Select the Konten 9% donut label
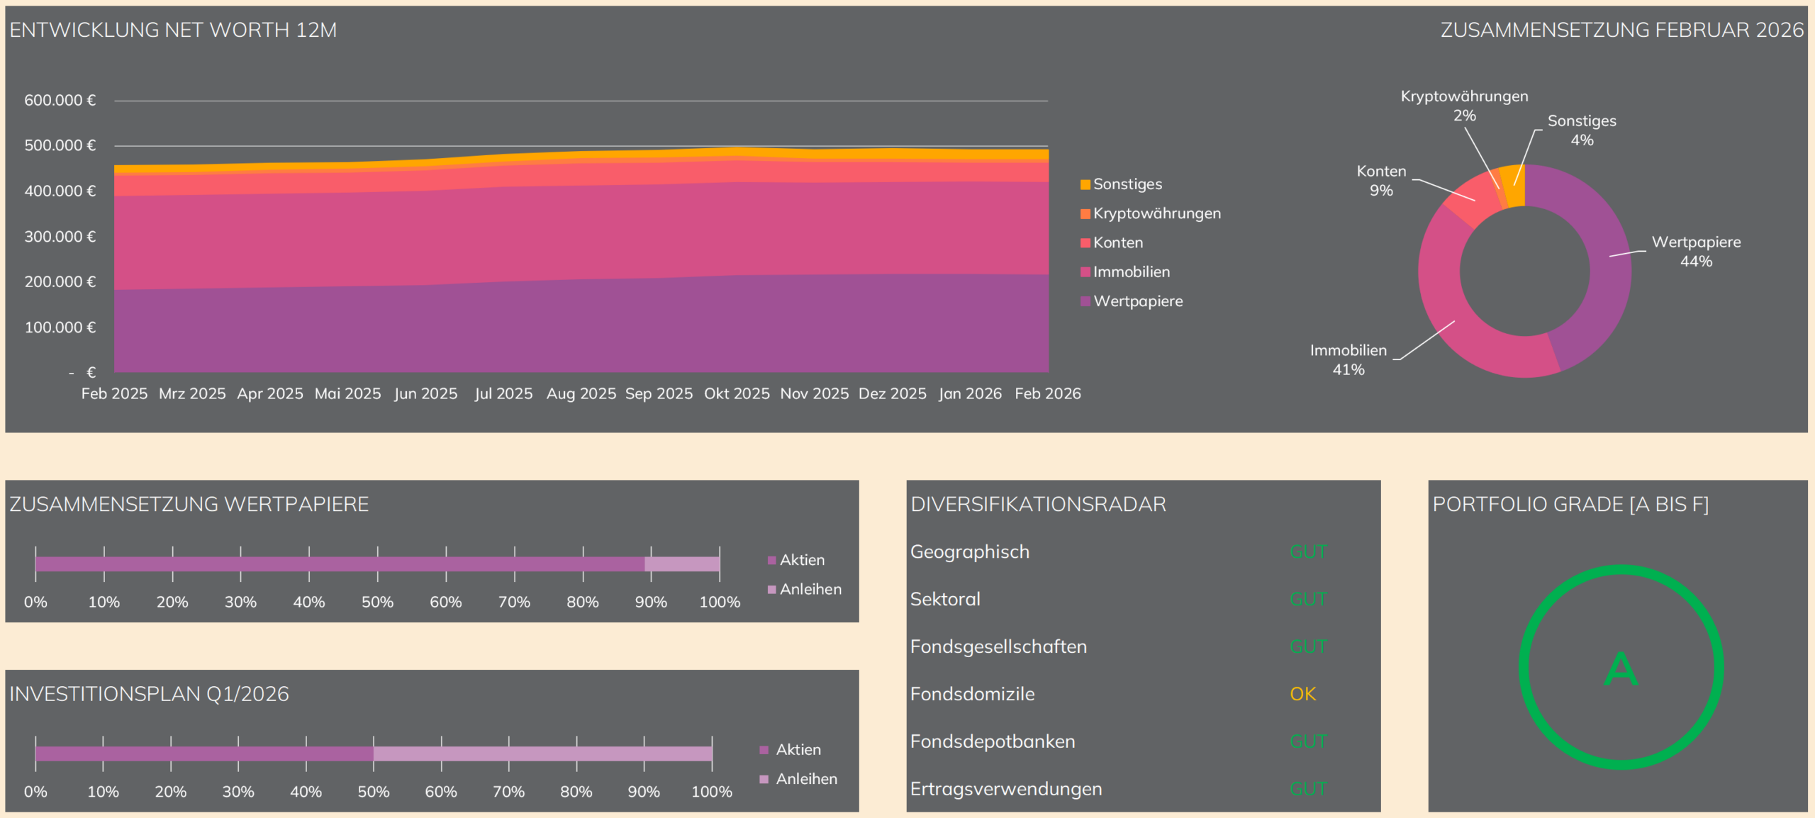Viewport: 1815px width, 818px height. coord(1380,181)
